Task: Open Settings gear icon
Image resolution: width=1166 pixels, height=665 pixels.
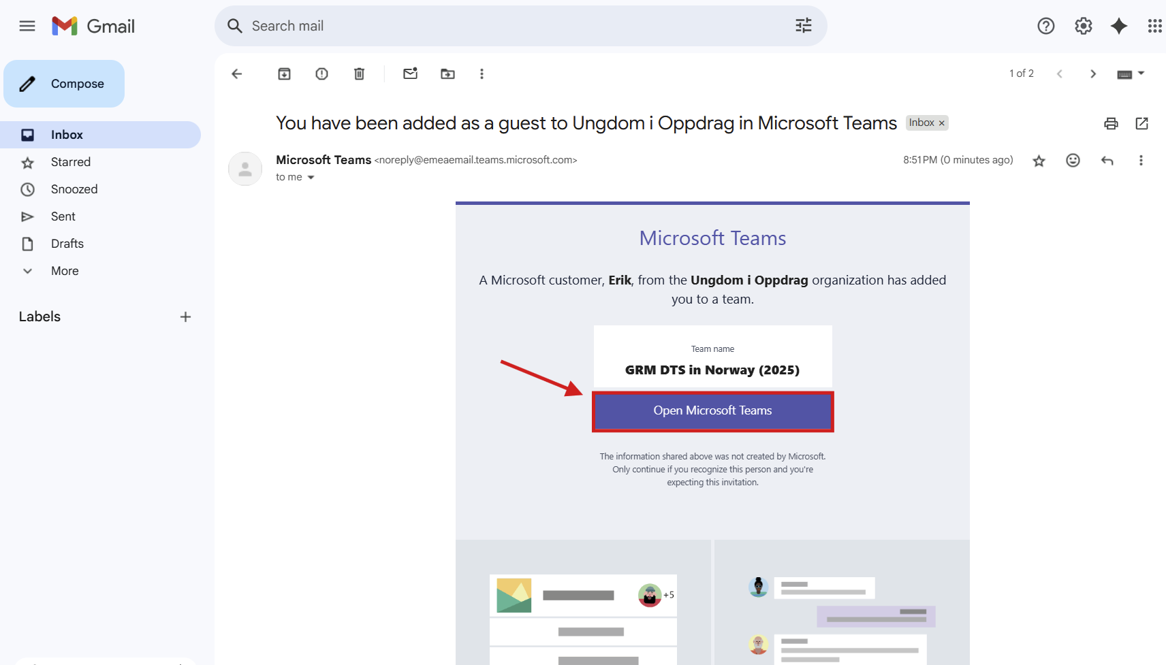Action: click(1084, 26)
